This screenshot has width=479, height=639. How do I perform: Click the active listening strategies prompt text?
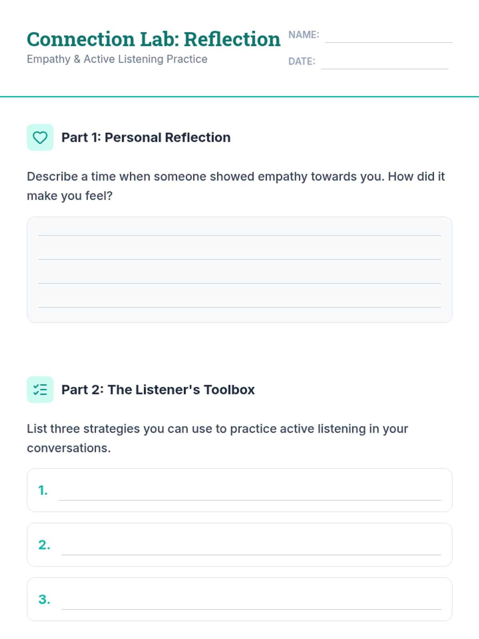coord(218,438)
